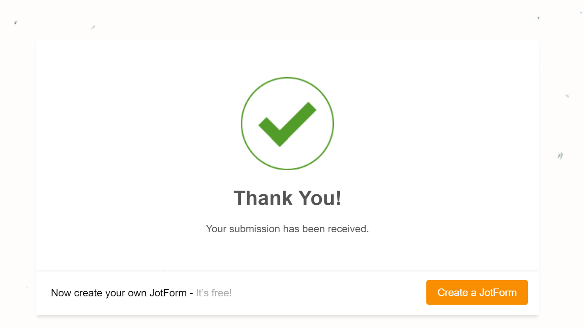584x328 pixels.
Task: Click the Create a JotForm button
Action: tap(477, 292)
